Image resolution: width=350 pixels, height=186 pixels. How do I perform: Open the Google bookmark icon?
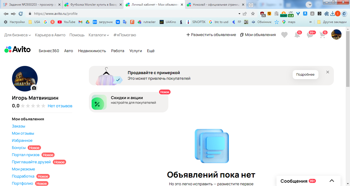(45, 22)
